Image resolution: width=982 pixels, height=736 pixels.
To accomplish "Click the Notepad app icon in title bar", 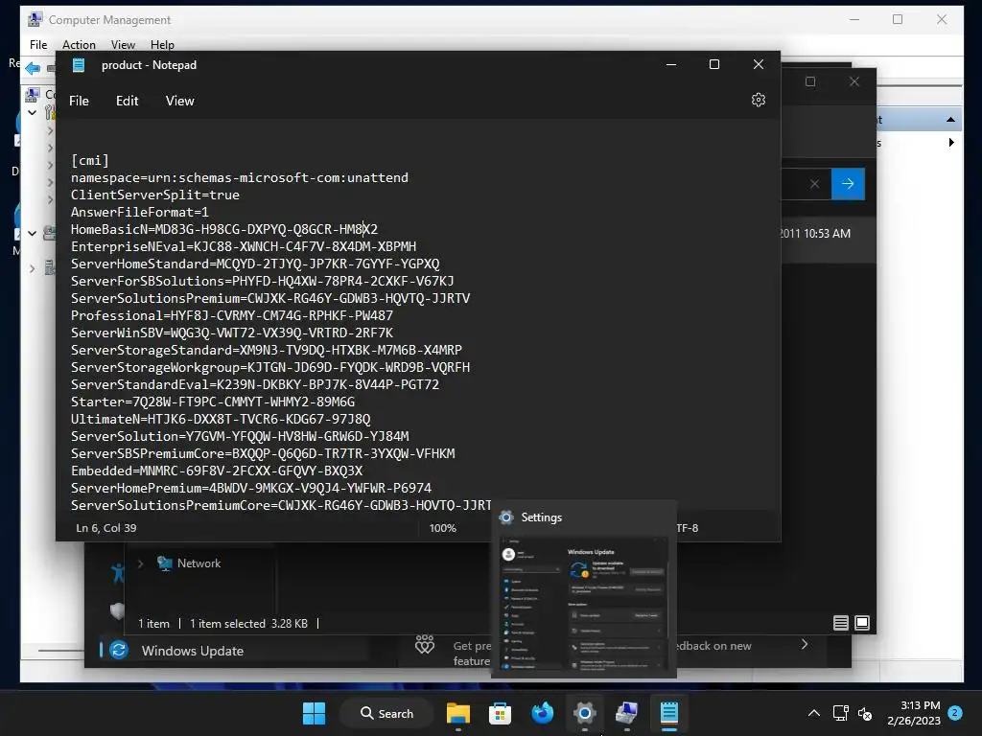I will [x=79, y=65].
